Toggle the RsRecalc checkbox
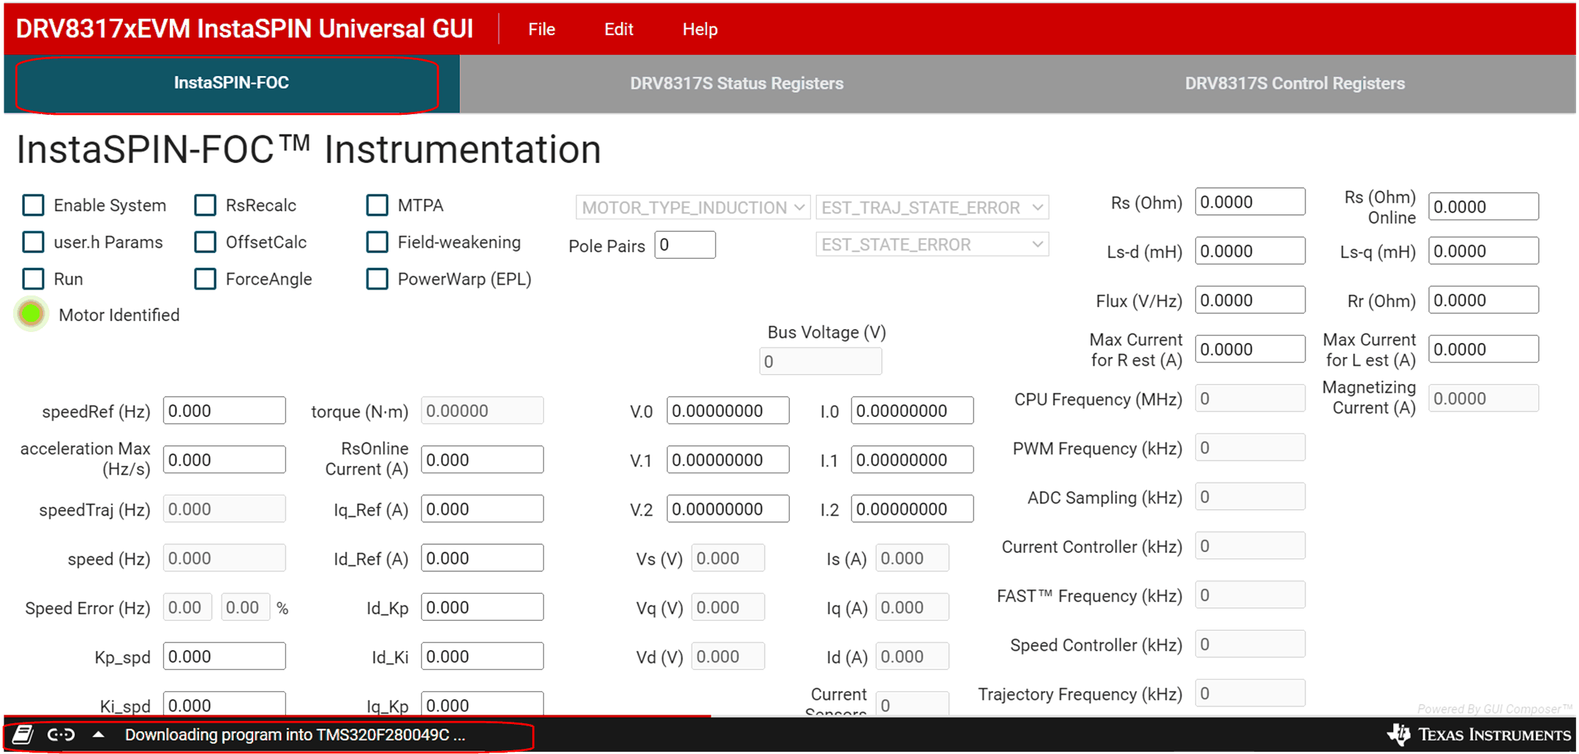1579x754 pixels. tap(205, 206)
